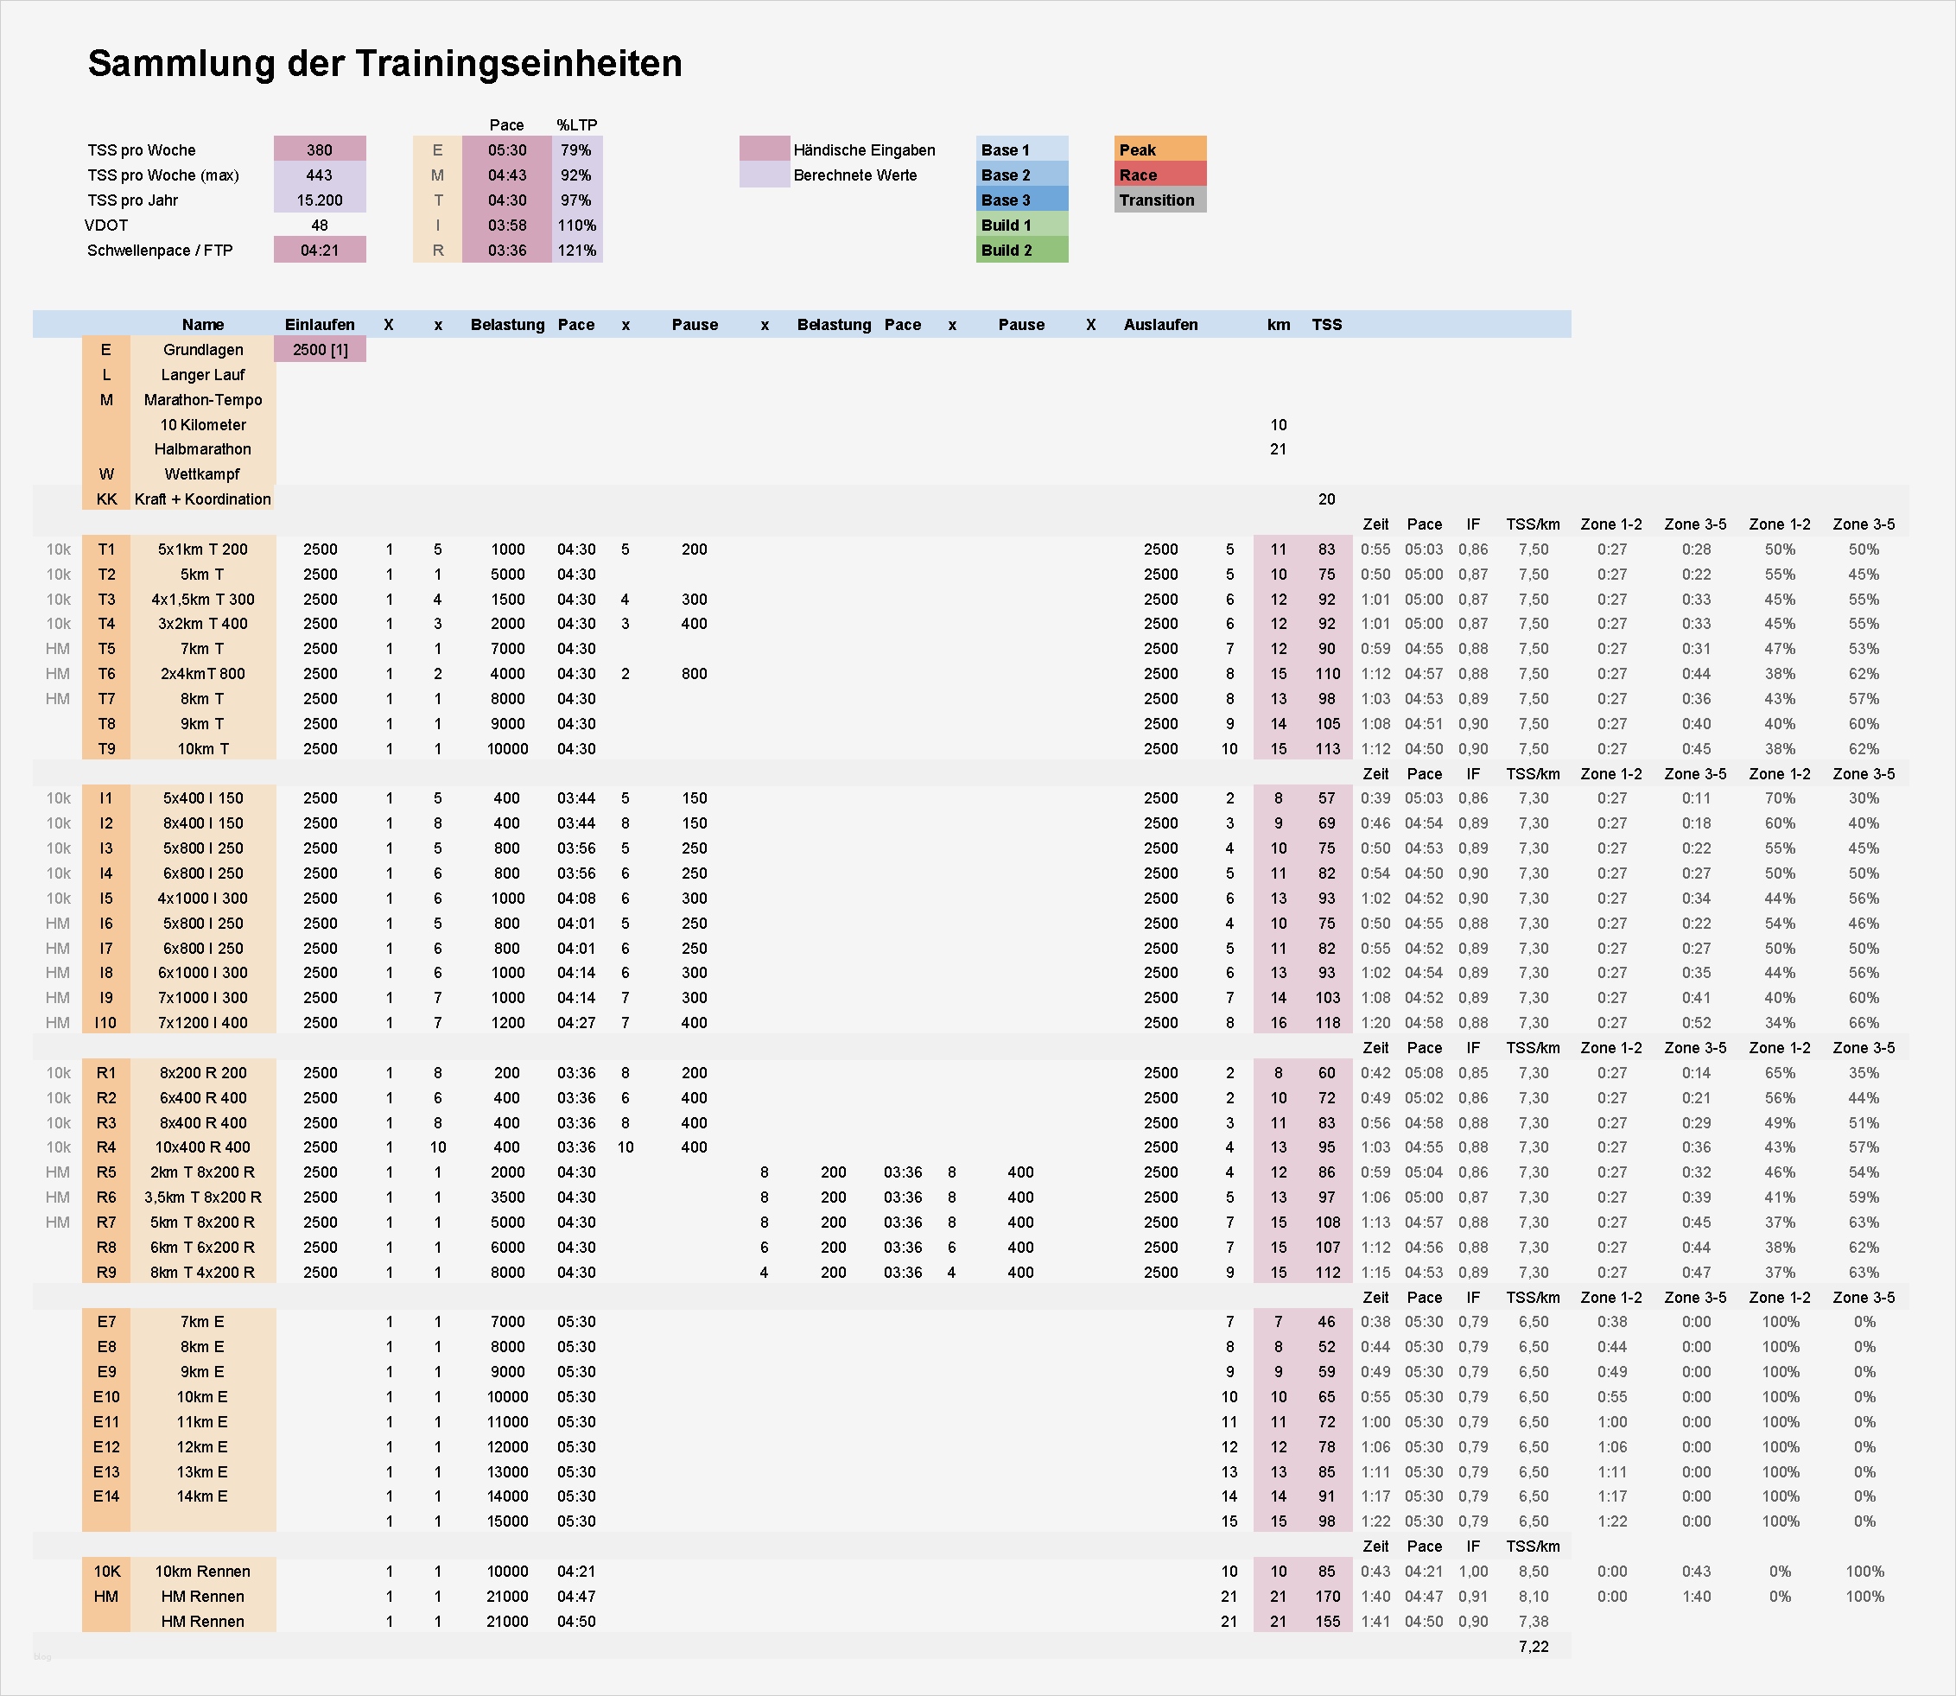Screen dimensions: 1956x1696
Task: Click the R pace value 03:36
Action: [506, 250]
